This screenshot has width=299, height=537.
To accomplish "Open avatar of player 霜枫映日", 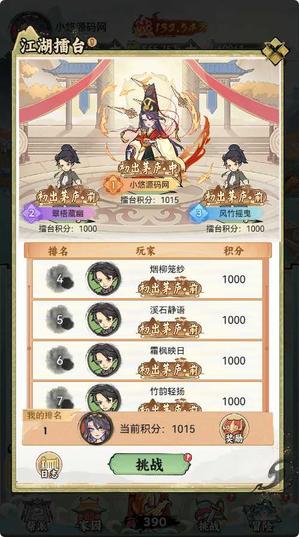I will click(x=103, y=360).
